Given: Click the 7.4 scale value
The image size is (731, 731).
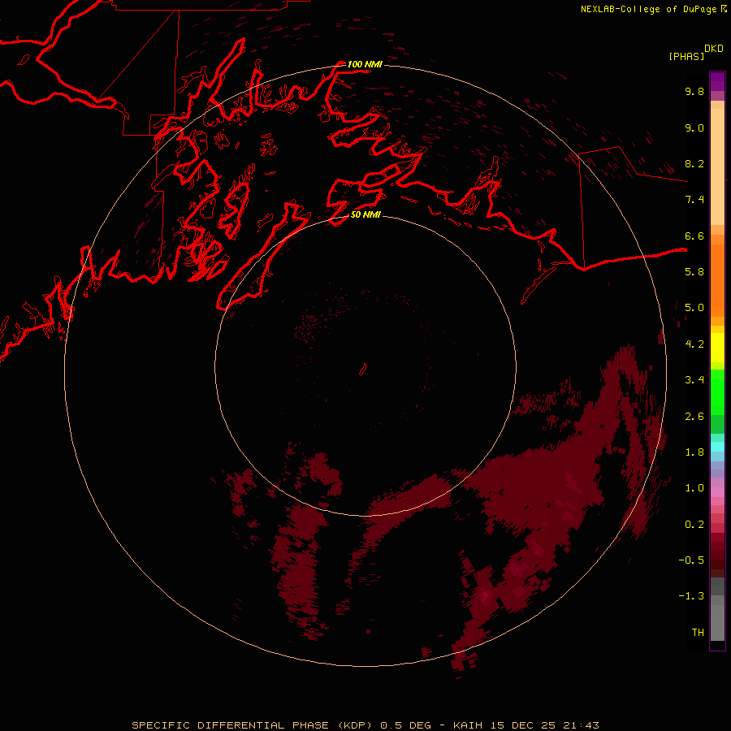Looking at the screenshot, I should pos(694,200).
